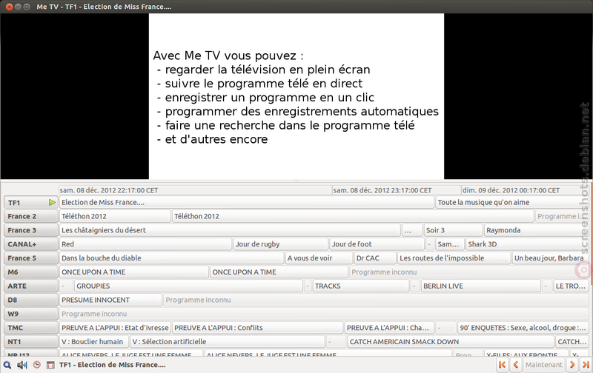This screenshot has width=593, height=373.
Task: Select 'Toute la musique qu'on aime' programme
Action: tap(512, 202)
